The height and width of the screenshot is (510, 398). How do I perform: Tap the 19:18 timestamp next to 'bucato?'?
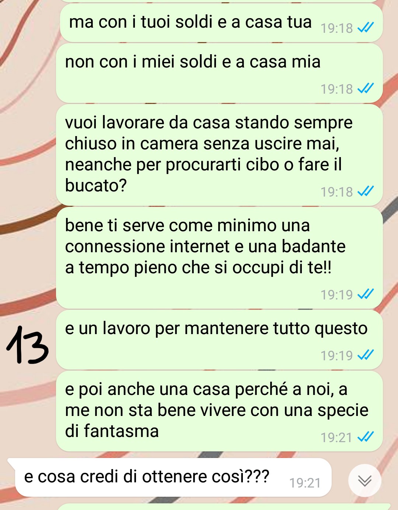pos(336,192)
